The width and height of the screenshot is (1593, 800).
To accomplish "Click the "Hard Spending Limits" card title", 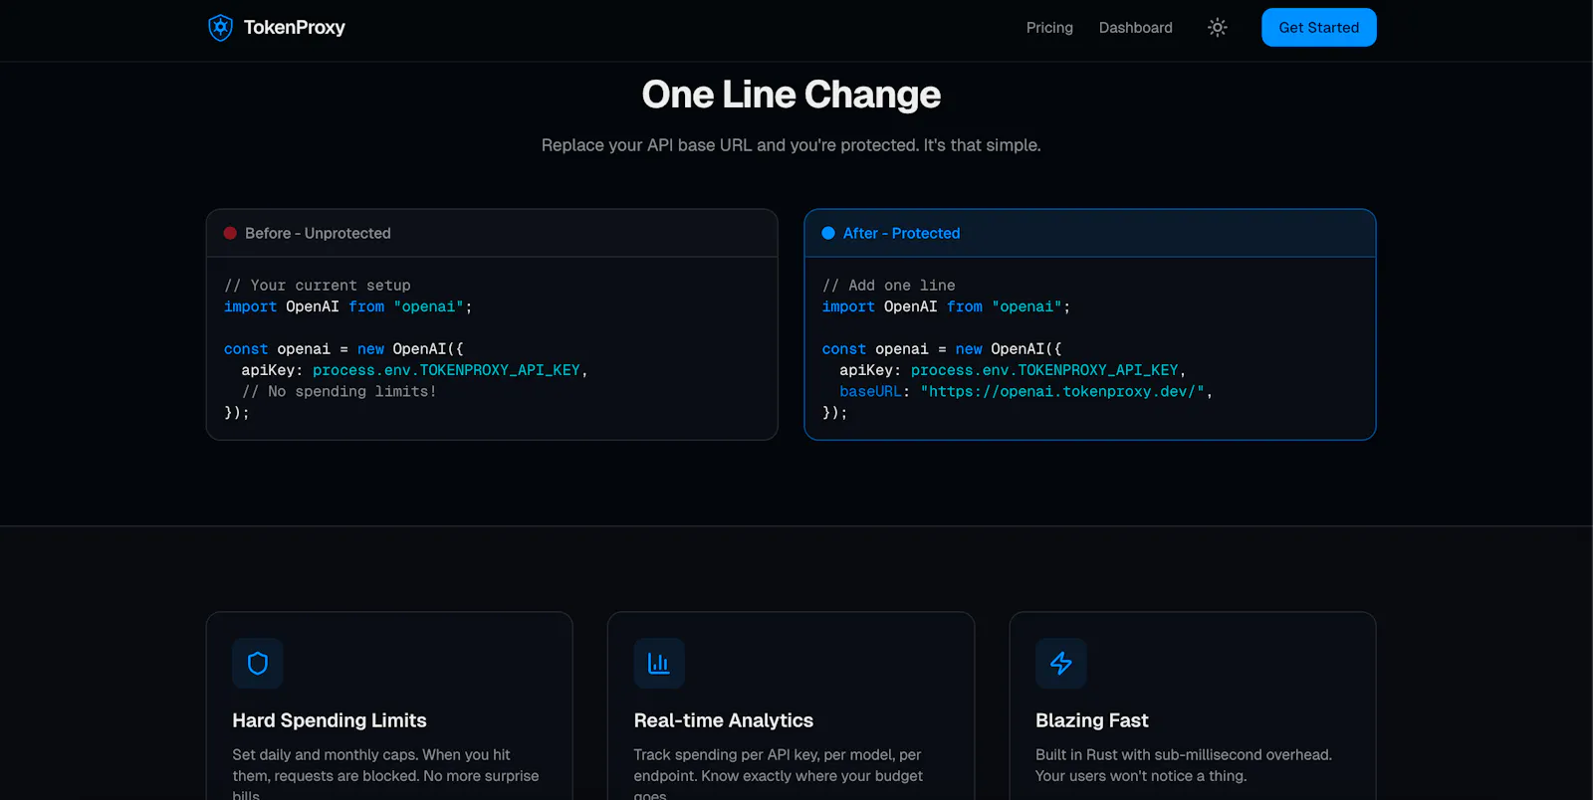I will click(330, 720).
